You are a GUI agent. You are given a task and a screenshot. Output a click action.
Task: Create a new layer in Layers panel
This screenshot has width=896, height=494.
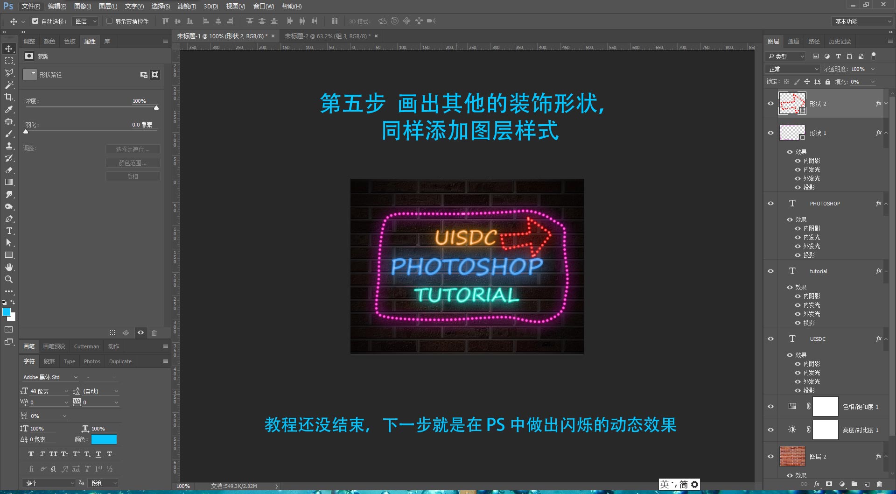[867, 484]
